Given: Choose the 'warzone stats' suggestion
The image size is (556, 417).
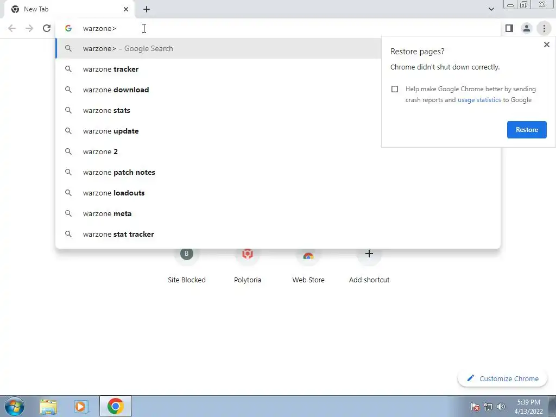Looking at the screenshot, I should 218,110.
